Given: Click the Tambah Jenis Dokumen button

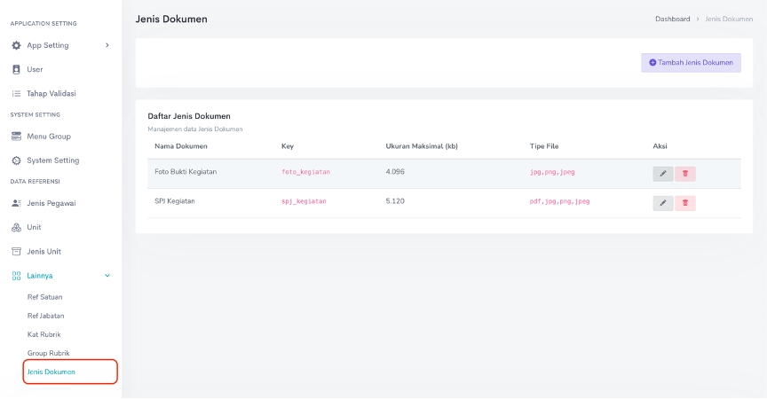Looking at the screenshot, I should point(691,63).
